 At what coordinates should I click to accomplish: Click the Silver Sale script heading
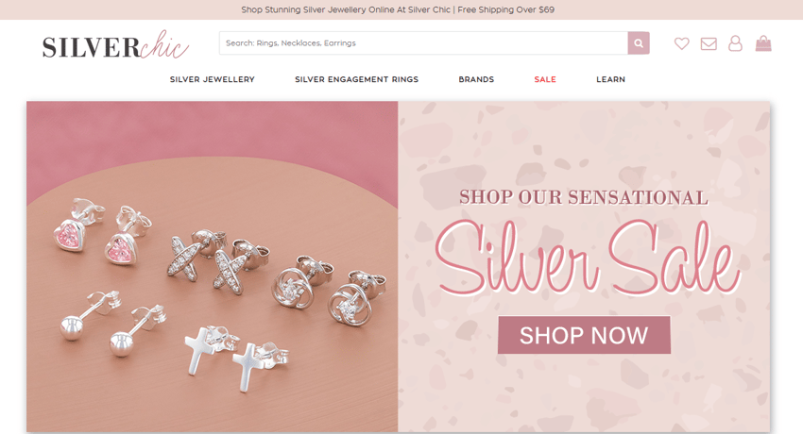[587, 259]
